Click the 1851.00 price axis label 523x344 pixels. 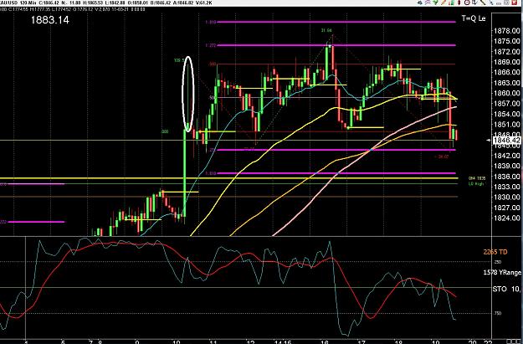click(506, 125)
